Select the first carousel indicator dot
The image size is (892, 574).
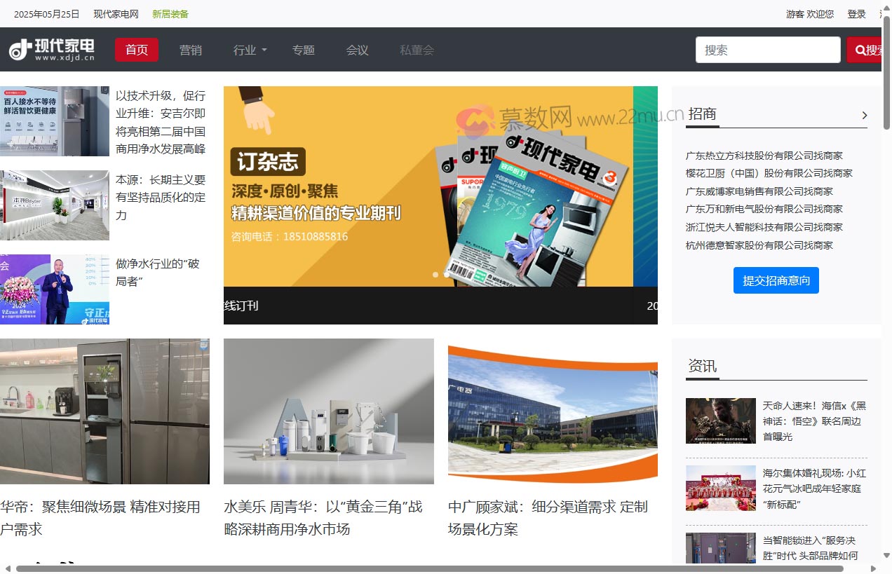point(435,275)
